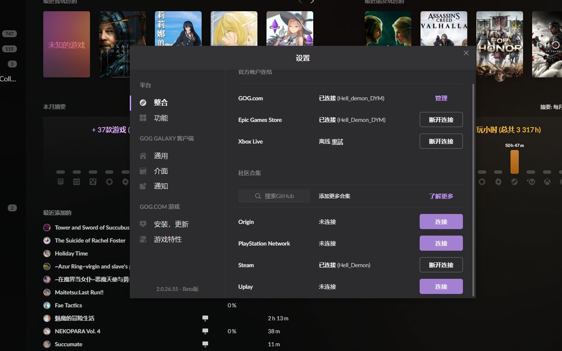Click the chain-link icon beside 整合
The width and height of the screenshot is (562, 351).
pyautogui.click(x=143, y=102)
